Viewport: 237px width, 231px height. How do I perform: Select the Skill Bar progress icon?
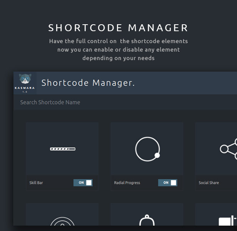(63, 149)
